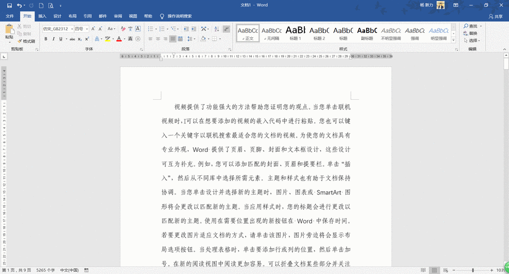
Task: Click the tab selector at ruler corner
Action: (x=4, y=56)
